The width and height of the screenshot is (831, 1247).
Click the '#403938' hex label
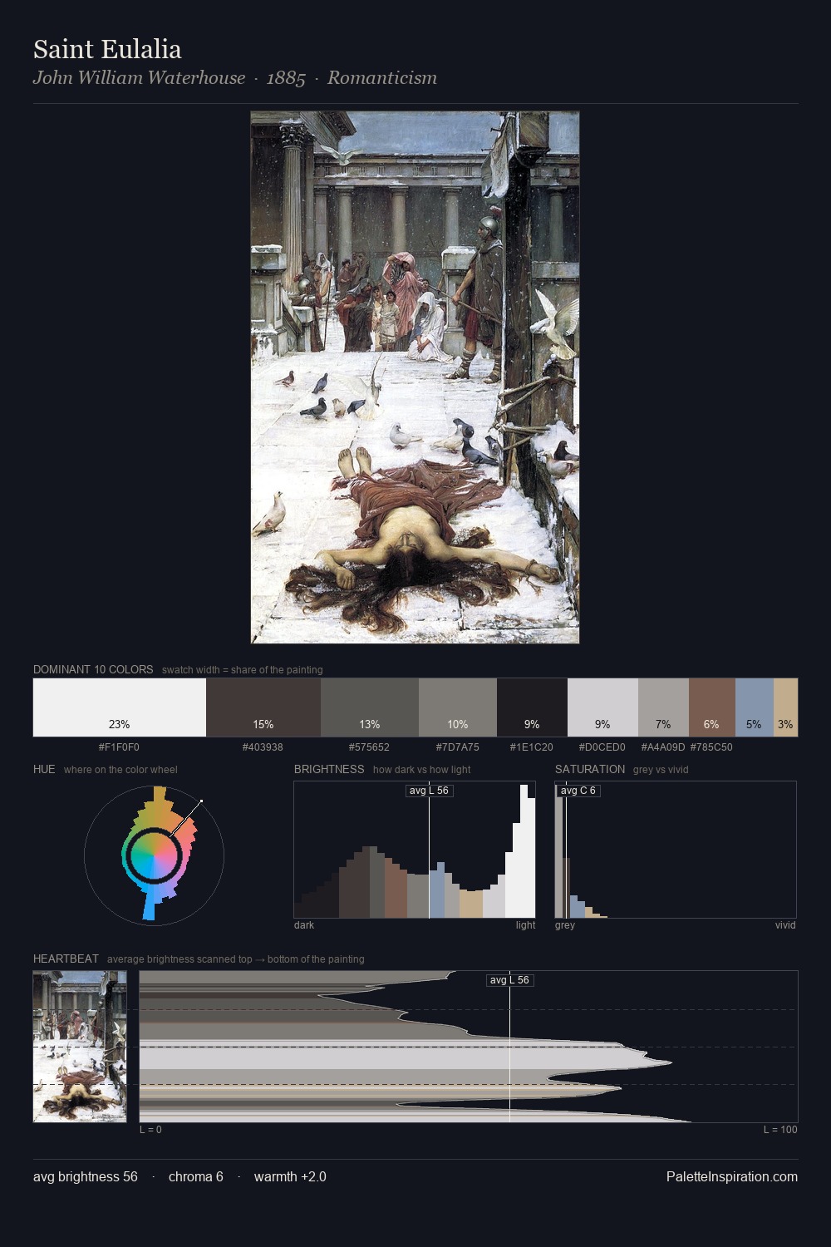click(x=263, y=747)
